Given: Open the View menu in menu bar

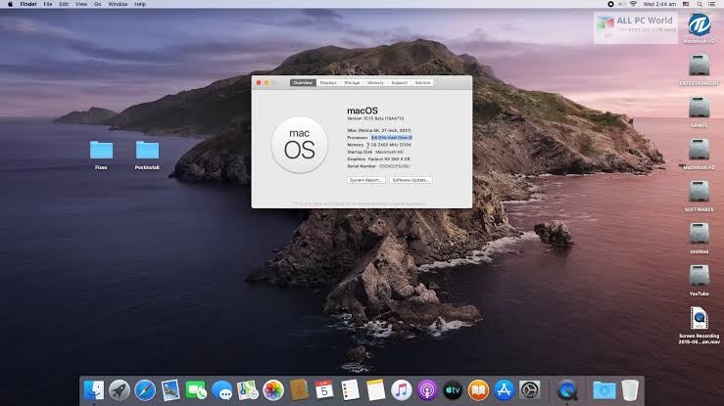Looking at the screenshot, I should pos(80,4).
